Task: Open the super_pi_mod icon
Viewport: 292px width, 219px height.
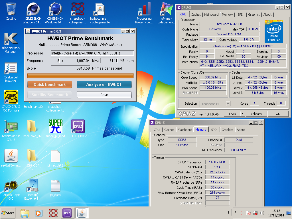Action: 55,129
